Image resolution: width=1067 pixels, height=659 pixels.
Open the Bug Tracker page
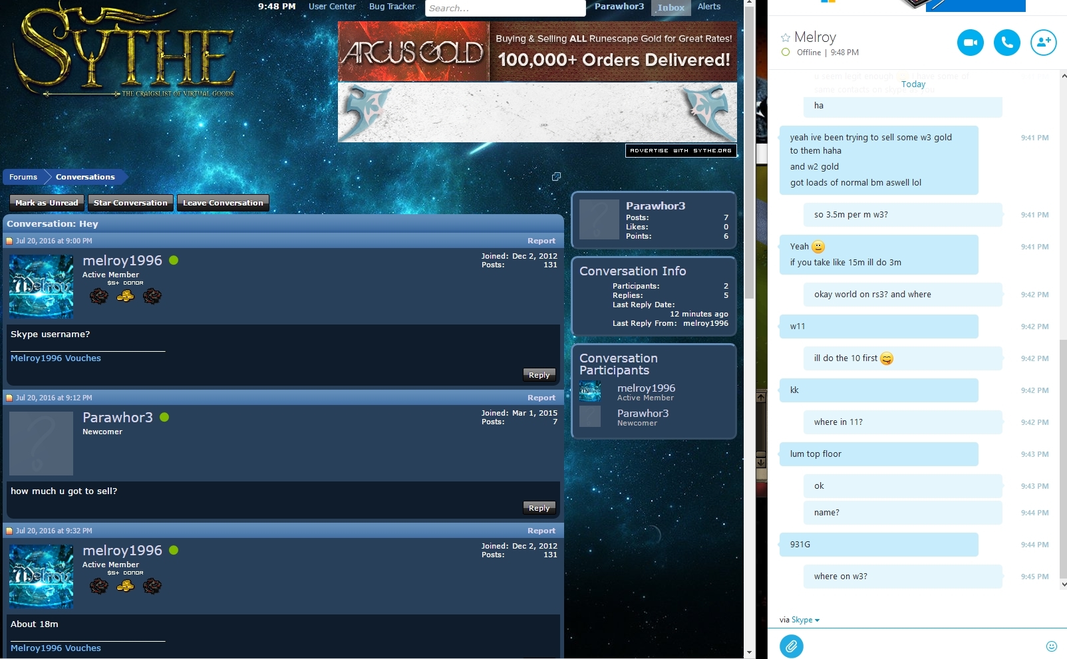click(x=392, y=7)
